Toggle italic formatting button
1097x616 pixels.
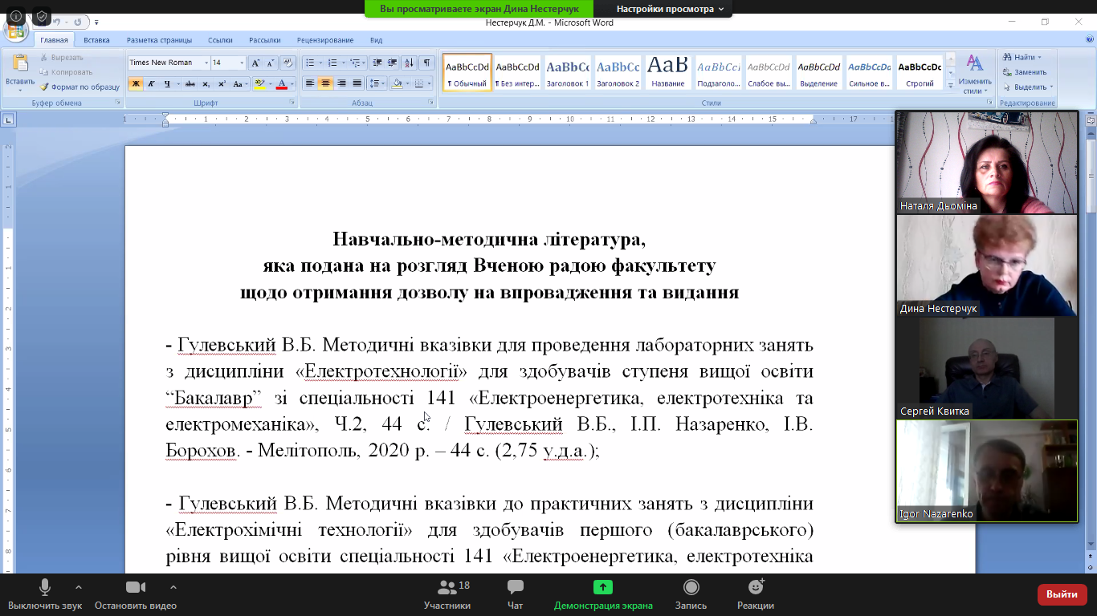[152, 83]
